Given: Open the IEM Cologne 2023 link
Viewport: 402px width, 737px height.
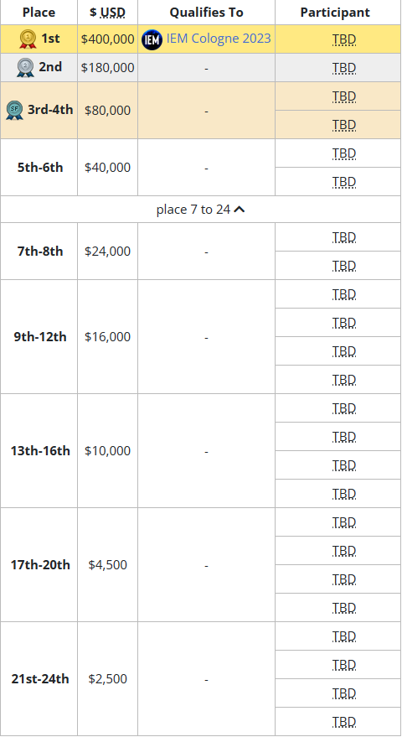Looking at the screenshot, I should click(219, 39).
